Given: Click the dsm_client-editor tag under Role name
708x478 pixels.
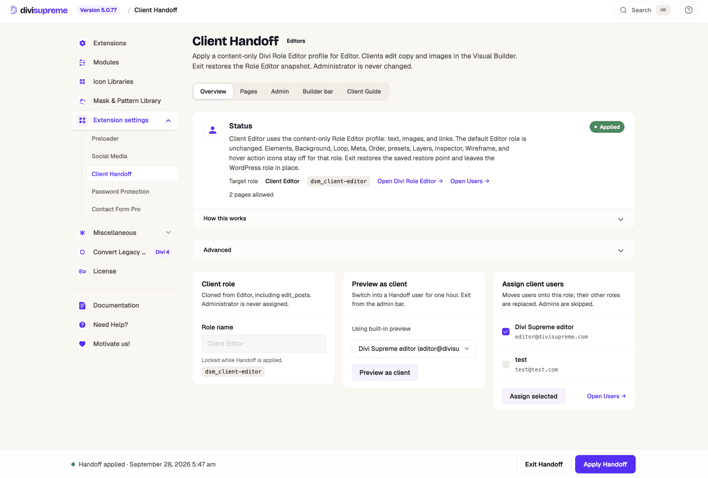Looking at the screenshot, I should (x=233, y=372).
